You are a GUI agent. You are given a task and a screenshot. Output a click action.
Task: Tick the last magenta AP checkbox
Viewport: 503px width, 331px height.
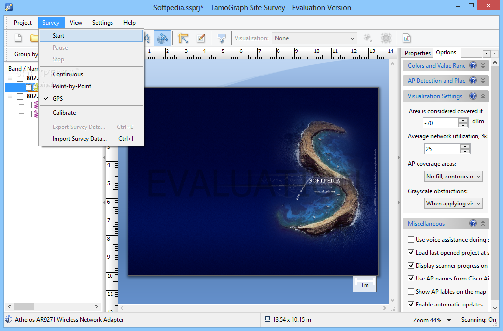click(x=29, y=114)
